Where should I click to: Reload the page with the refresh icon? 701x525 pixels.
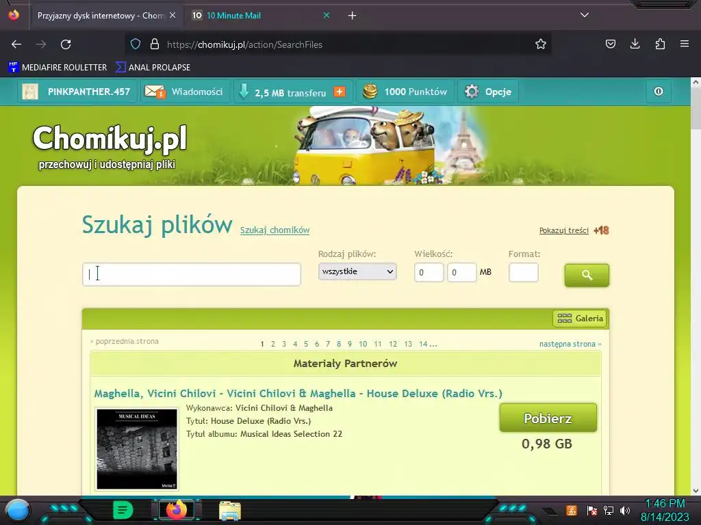[x=66, y=44]
